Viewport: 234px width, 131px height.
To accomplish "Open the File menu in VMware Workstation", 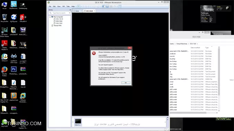I will (x=50, y=7).
